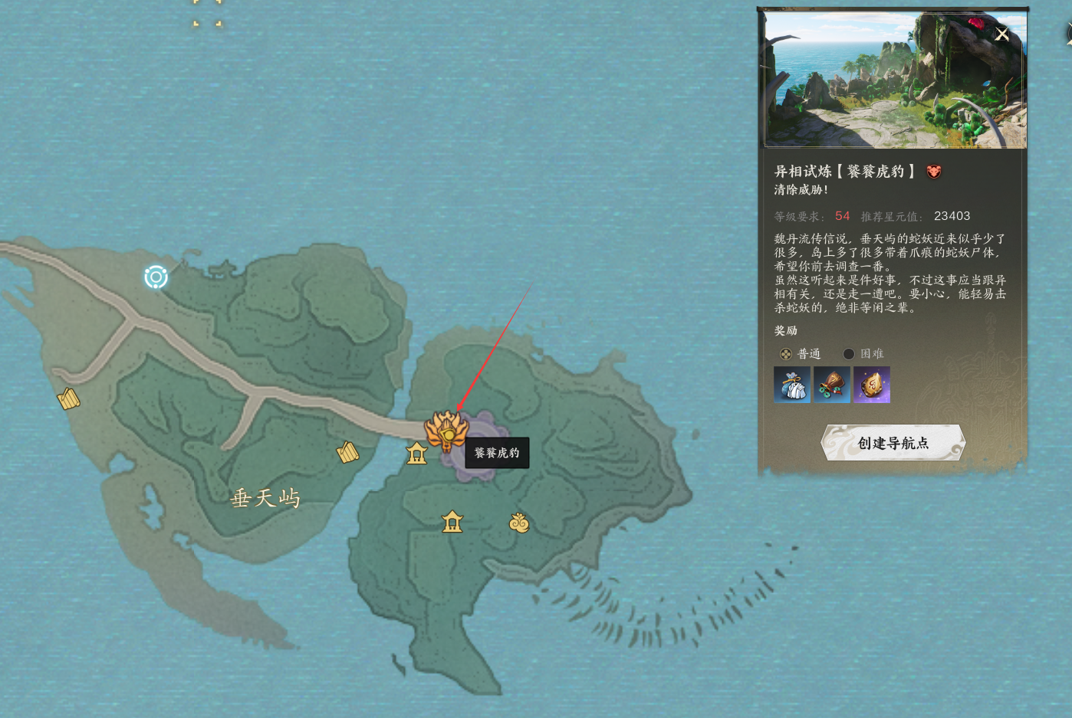Select the pavilion icon beside the boss marker
Screen dimensions: 1072x718
[416, 453]
